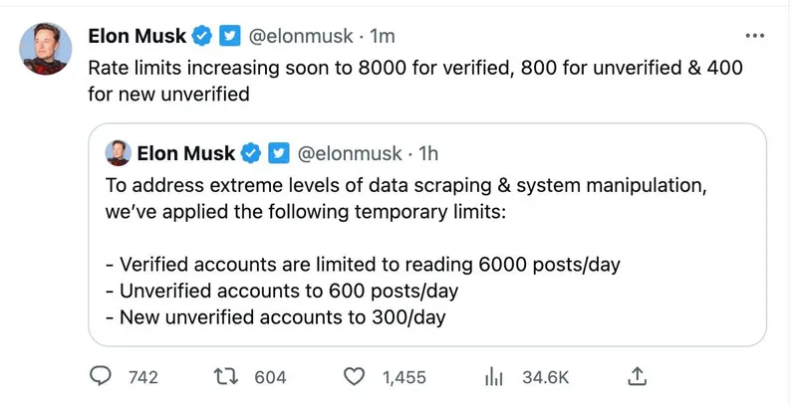Screen dimensions: 797x405
Task: Click the small avatar in the quoted tweet
Action: [119, 153]
